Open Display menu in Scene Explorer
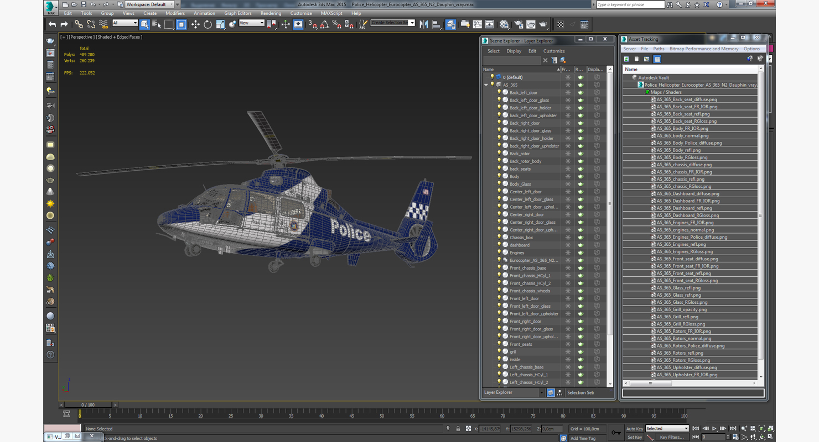 514,51
